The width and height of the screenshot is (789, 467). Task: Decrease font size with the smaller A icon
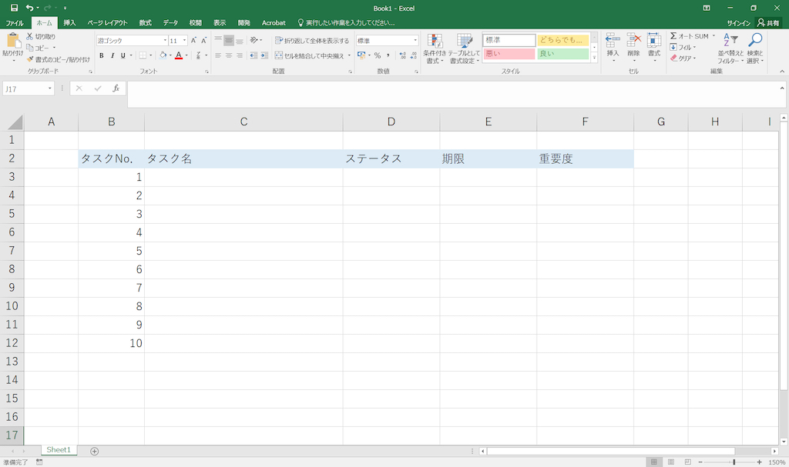point(203,40)
